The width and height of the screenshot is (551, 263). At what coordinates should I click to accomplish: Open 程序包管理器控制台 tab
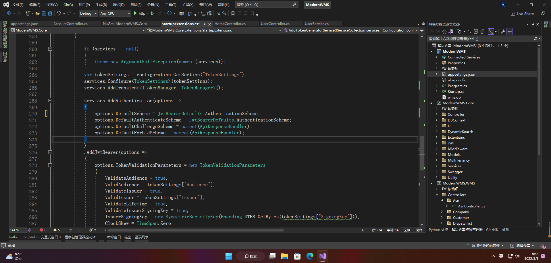(80, 237)
